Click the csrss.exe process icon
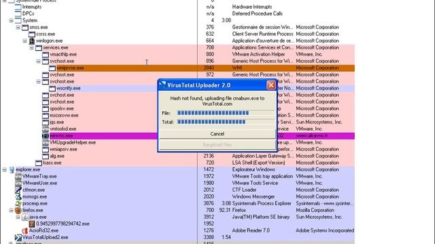This screenshot has height=244, width=435. coord(32,34)
